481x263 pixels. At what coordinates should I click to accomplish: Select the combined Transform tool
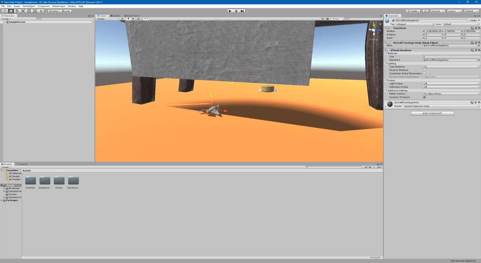click(x=35, y=11)
